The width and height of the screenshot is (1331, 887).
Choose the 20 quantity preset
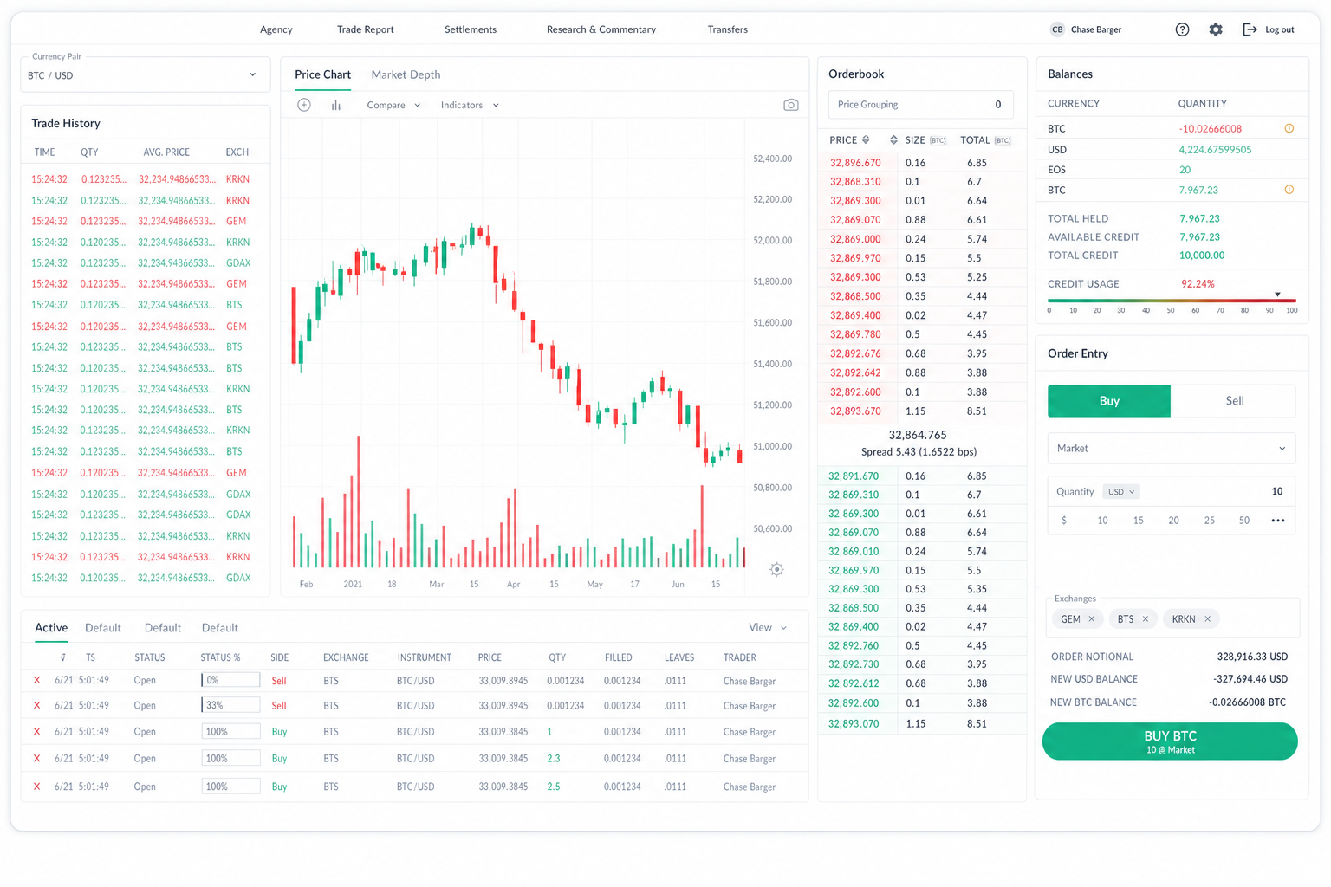[1173, 521]
